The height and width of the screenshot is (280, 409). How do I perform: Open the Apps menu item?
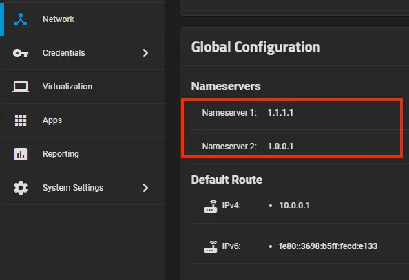click(83, 120)
